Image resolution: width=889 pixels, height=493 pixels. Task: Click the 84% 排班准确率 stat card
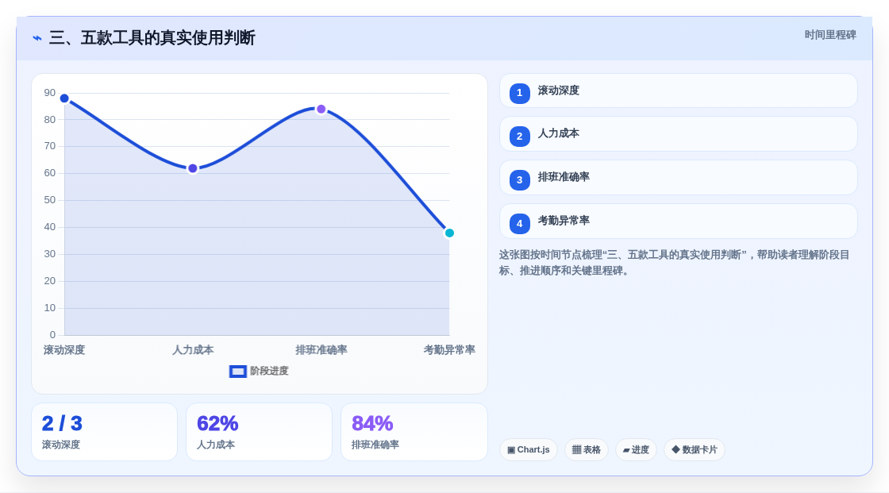point(414,432)
